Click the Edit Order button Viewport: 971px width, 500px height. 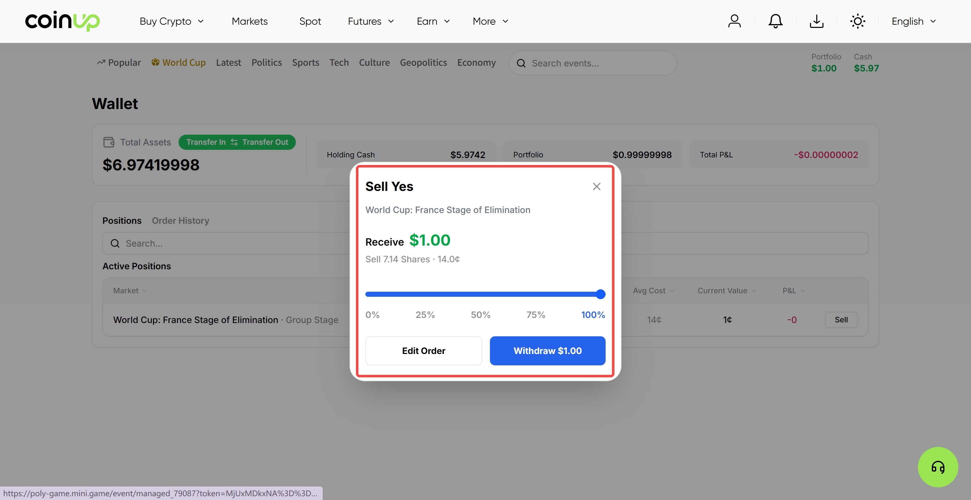click(424, 351)
